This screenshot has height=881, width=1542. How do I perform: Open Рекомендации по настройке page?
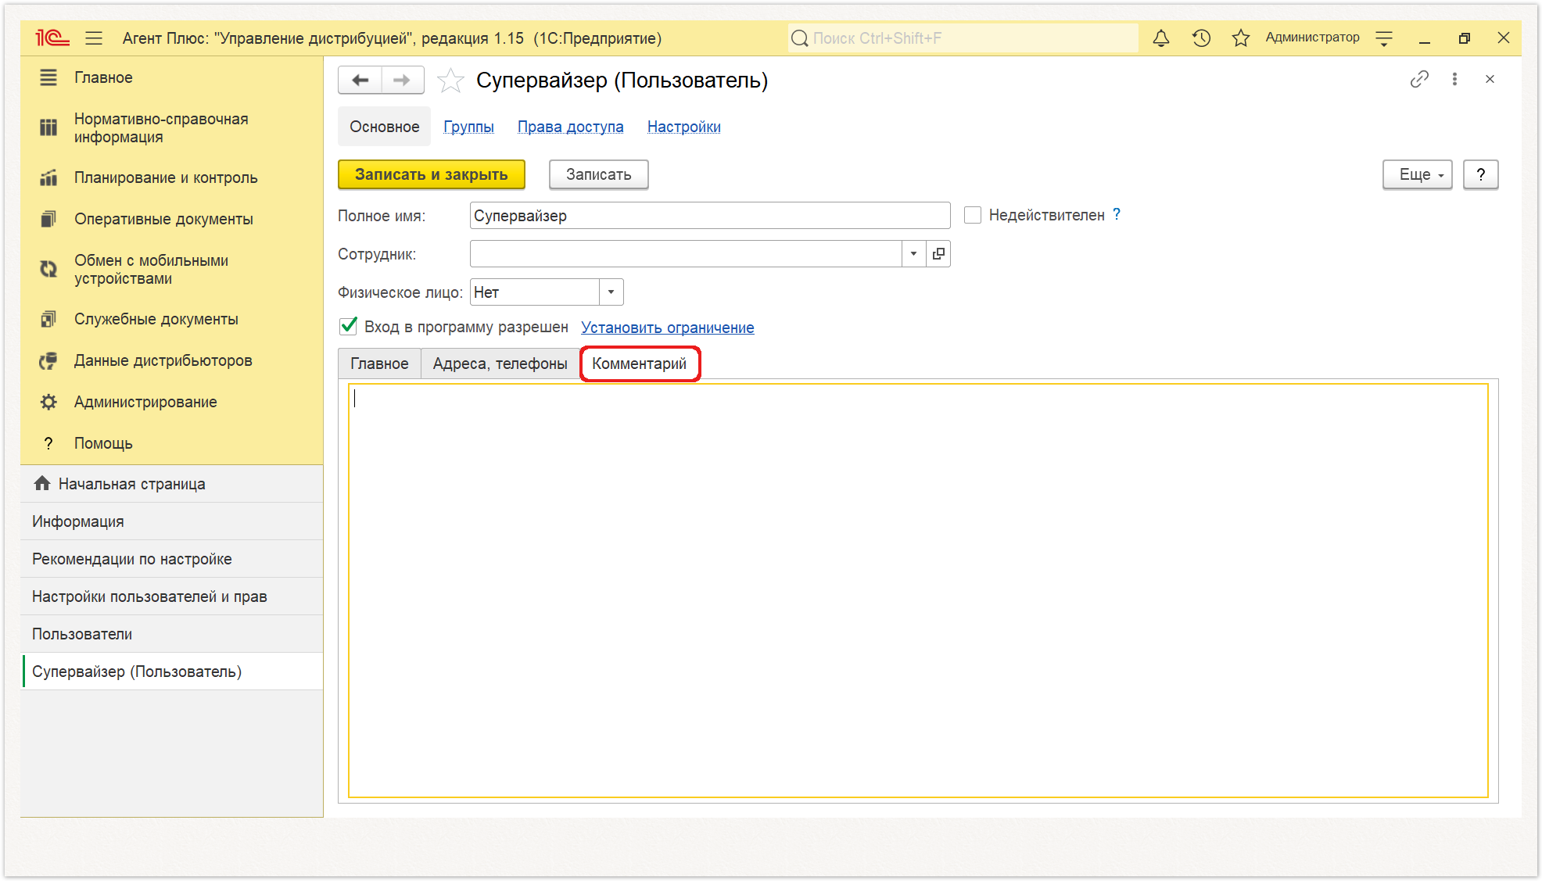click(172, 559)
